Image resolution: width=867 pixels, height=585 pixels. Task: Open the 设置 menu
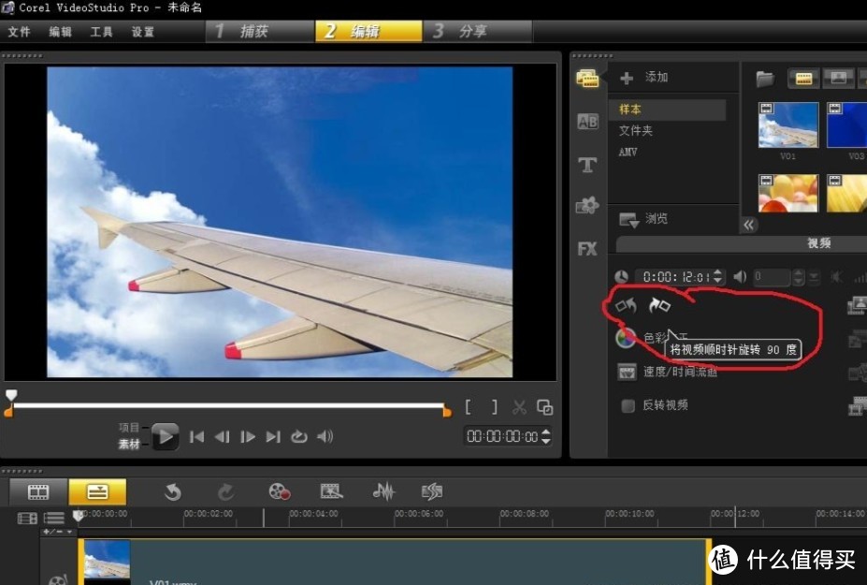pyautogui.click(x=143, y=32)
